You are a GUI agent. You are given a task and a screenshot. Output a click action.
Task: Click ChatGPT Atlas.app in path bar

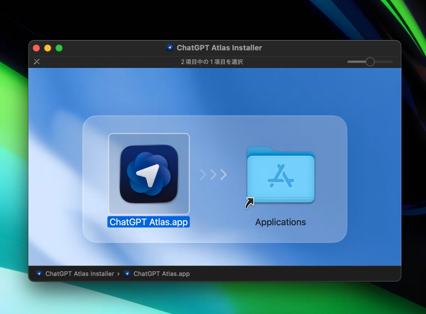162,274
